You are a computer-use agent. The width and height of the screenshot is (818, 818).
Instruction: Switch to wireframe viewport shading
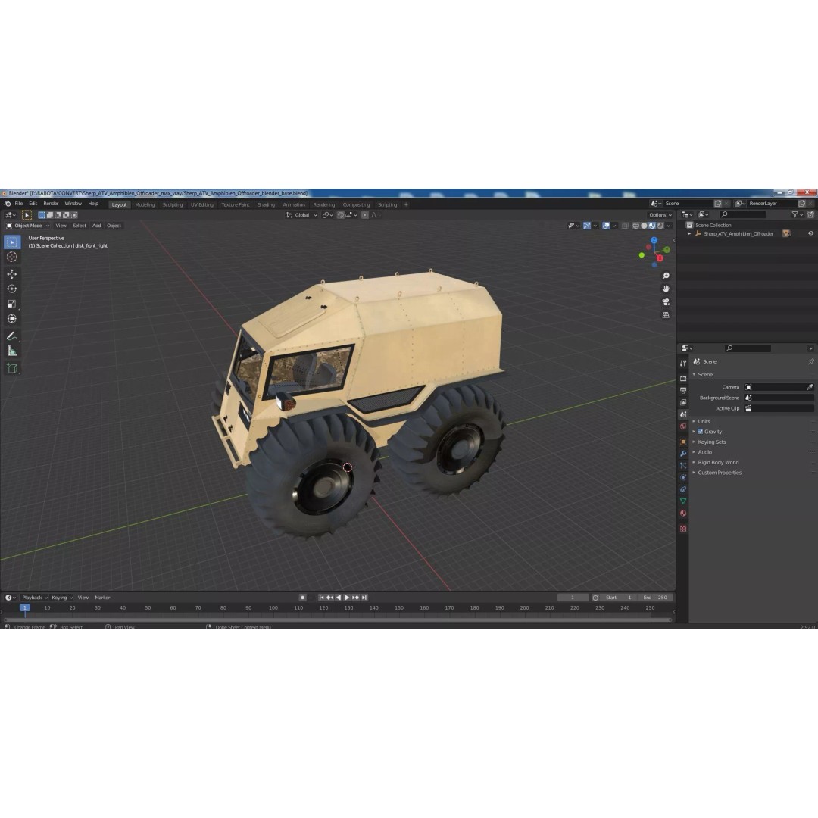click(x=636, y=226)
